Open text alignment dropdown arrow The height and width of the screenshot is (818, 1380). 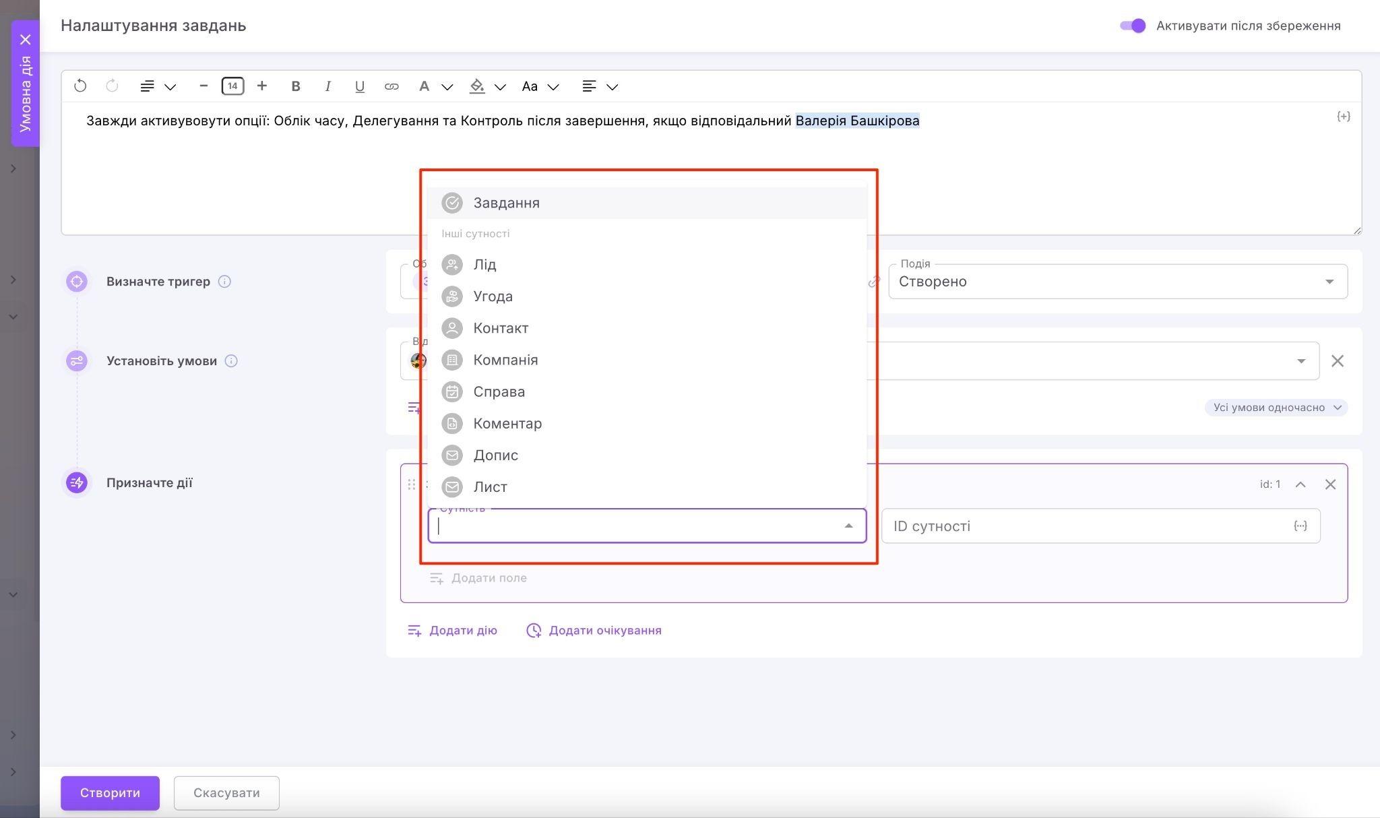tap(613, 87)
